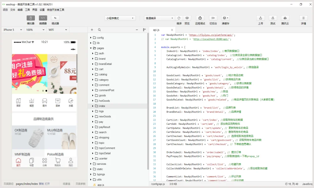314x188 pixels.
Task: Click the plus icon to add a file
Action: click(92, 30)
